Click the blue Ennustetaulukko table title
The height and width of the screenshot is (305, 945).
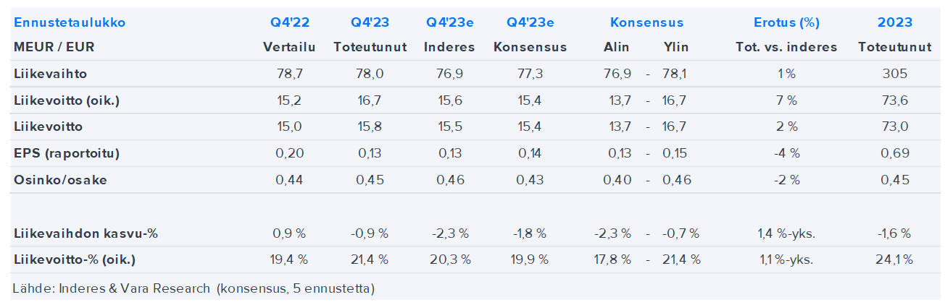click(x=70, y=22)
